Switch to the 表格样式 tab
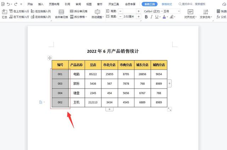227x150 pixels. (x=167, y=4)
